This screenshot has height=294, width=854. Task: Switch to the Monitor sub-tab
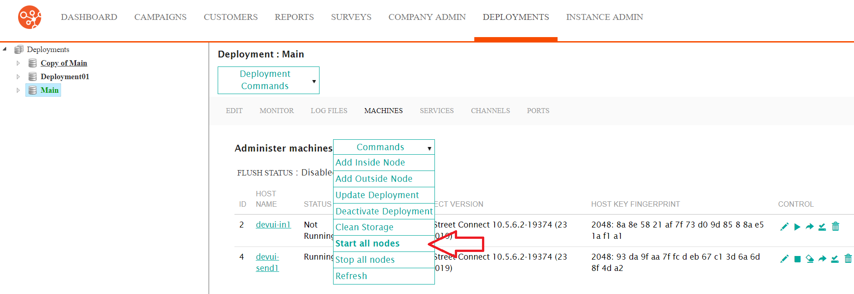click(x=277, y=111)
